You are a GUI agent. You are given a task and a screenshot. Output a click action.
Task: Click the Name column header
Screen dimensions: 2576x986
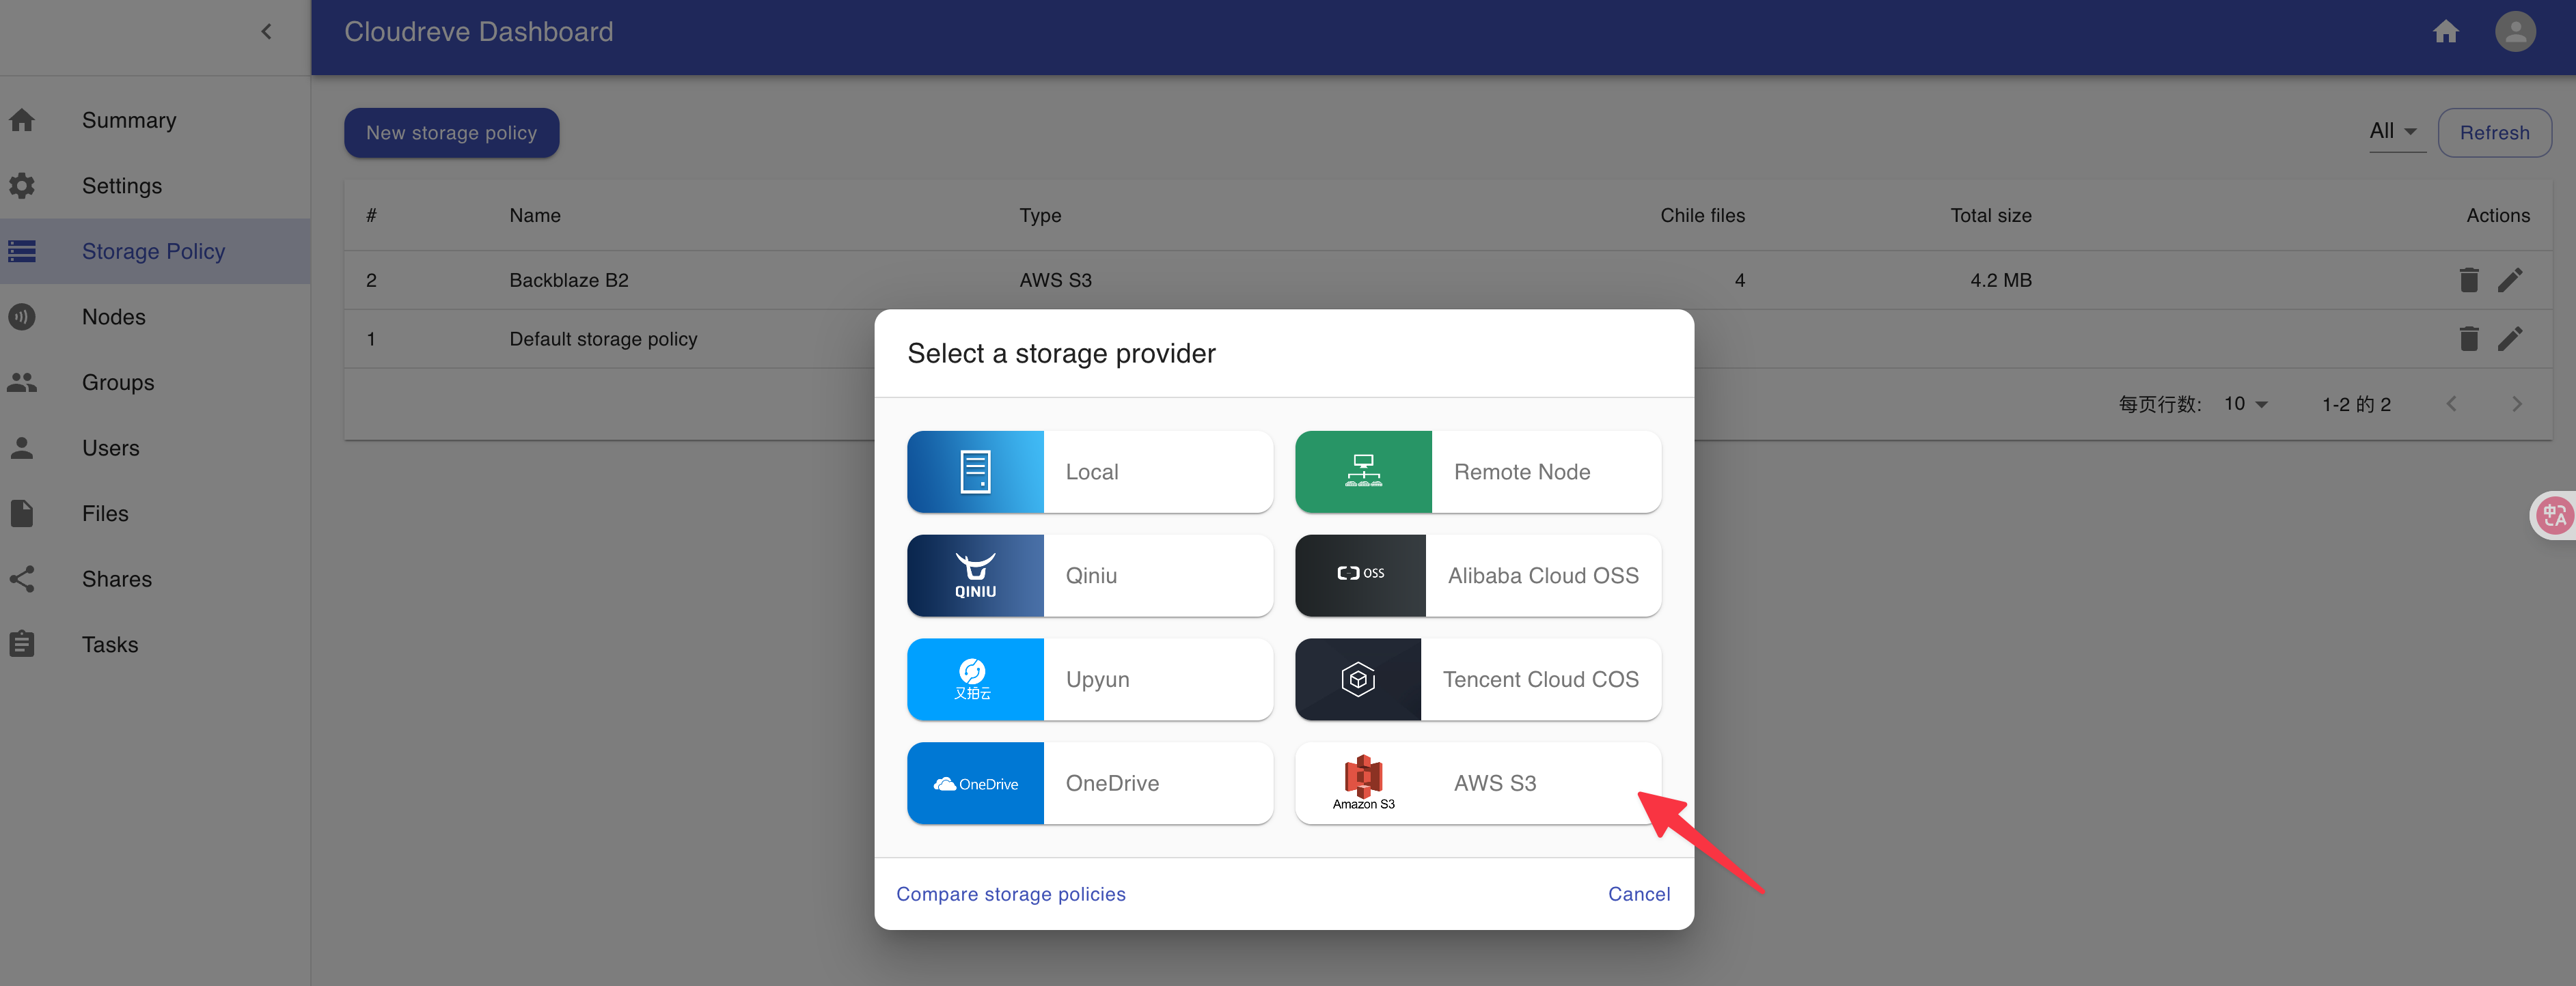(x=535, y=215)
